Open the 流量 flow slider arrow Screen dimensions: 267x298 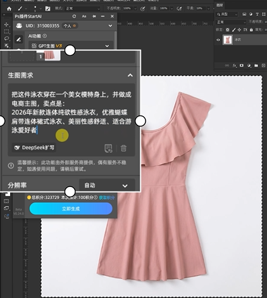click(x=172, y=9)
